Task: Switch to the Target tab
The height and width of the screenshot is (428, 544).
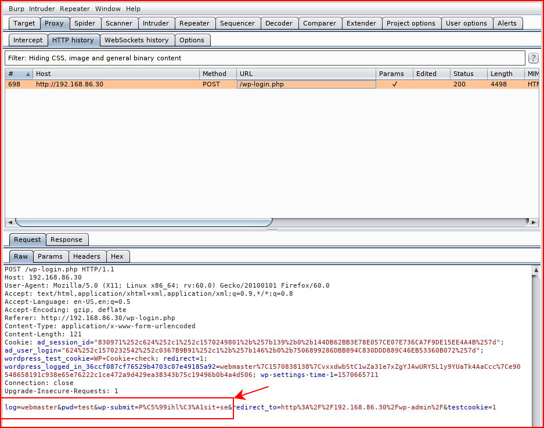Action: click(24, 23)
